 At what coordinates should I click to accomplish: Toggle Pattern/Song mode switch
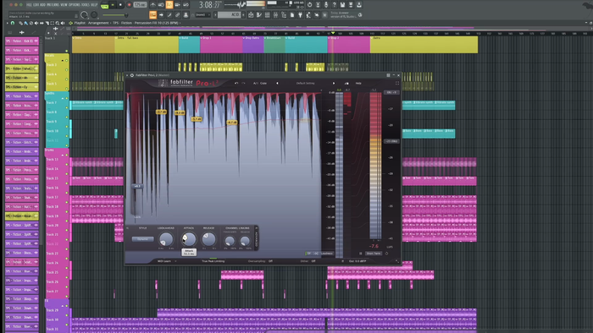click(x=105, y=5)
